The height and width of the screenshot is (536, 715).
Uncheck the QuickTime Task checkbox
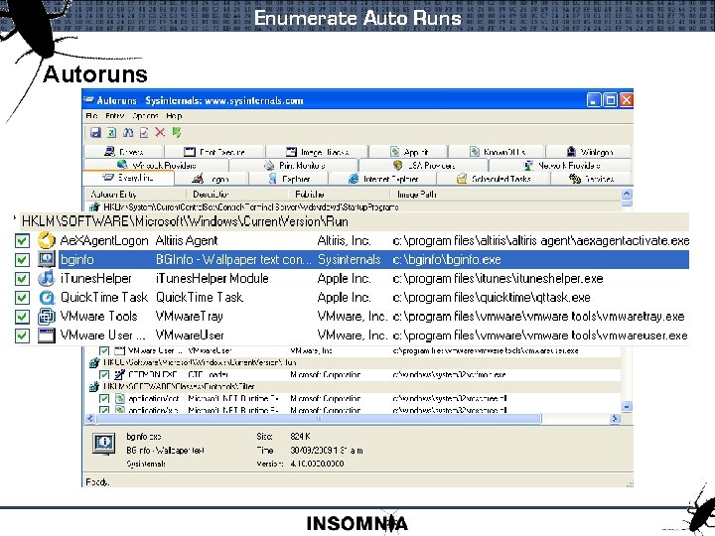(22, 298)
